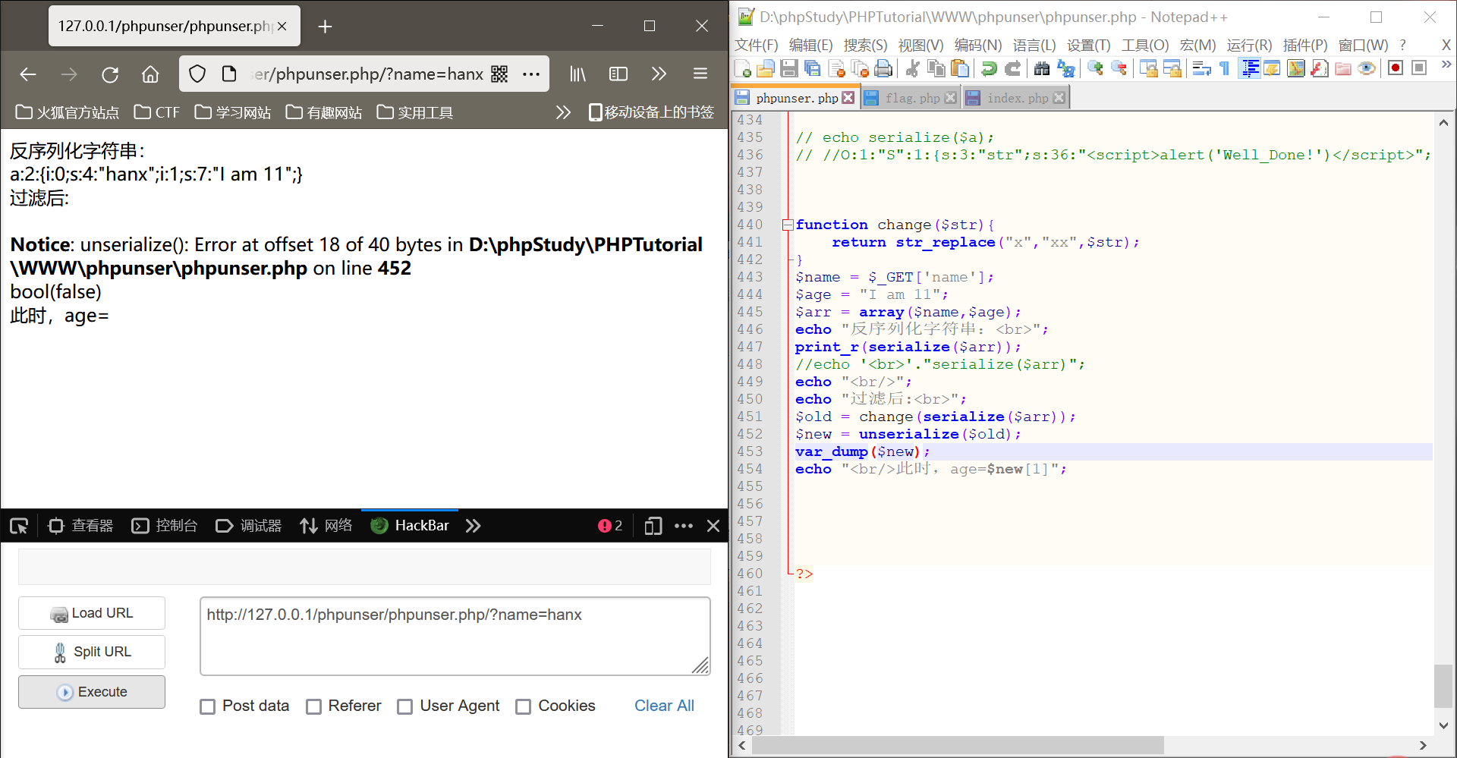The width and height of the screenshot is (1457, 758).
Task: Open Firefox hamburger menu
Action: [x=700, y=74]
